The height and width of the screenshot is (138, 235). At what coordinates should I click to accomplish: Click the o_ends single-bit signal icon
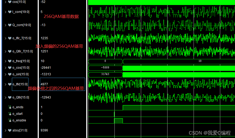tap(10, 107)
